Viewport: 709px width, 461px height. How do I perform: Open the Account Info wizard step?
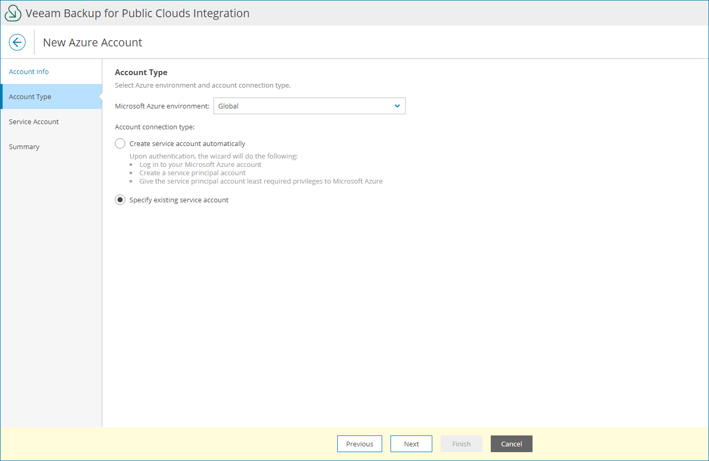click(x=29, y=71)
